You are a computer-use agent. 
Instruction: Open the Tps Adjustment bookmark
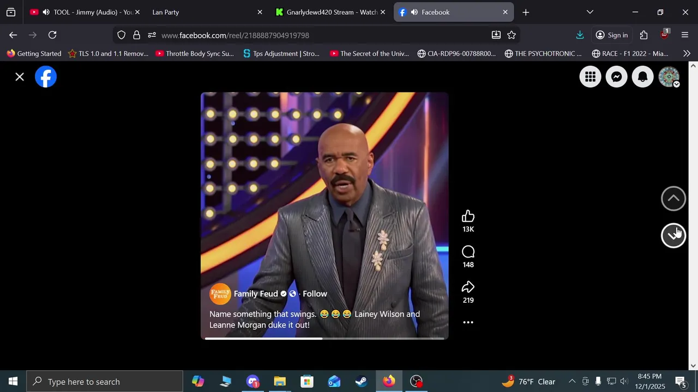point(281,53)
